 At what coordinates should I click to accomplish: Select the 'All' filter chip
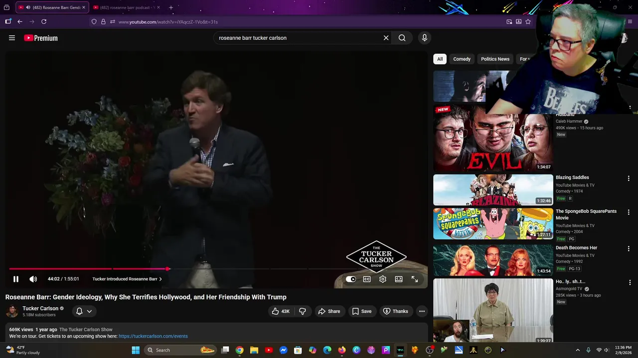click(x=440, y=59)
